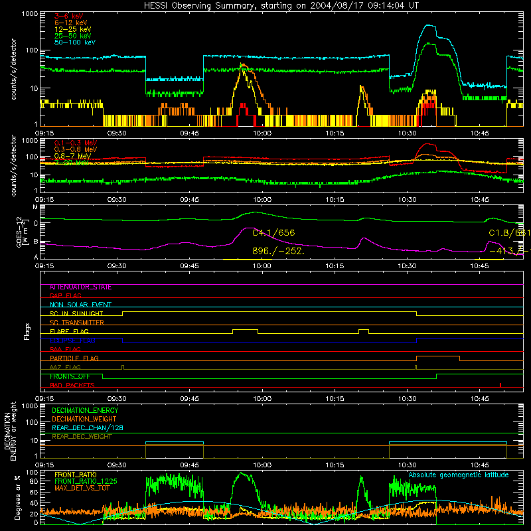Click the SAA_FLAG label
Image resolution: width=531 pixels, height=531 pixels.
pos(65,349)
